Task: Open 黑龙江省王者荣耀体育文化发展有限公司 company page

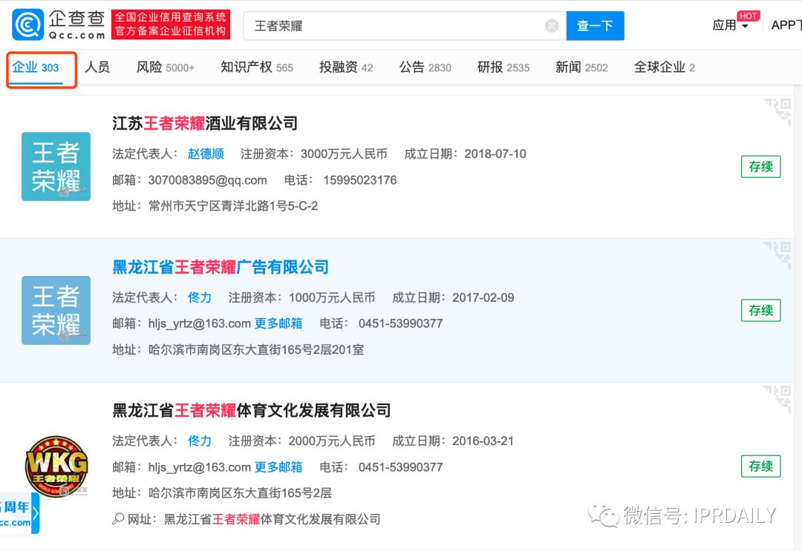Action: click(251, 410)
